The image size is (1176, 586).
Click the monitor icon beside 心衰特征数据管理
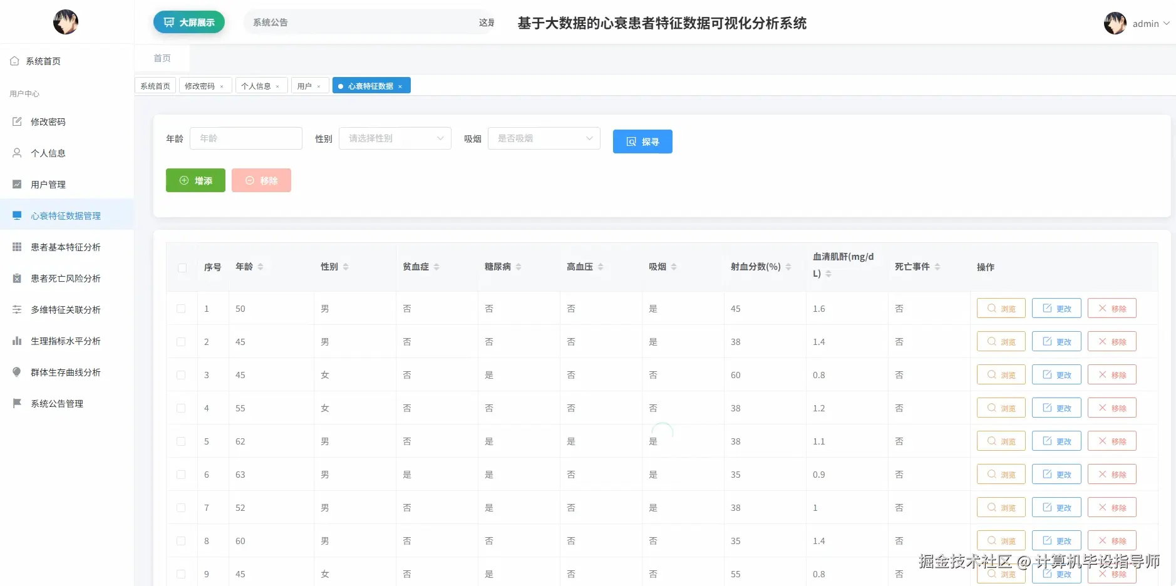(17, 215)
